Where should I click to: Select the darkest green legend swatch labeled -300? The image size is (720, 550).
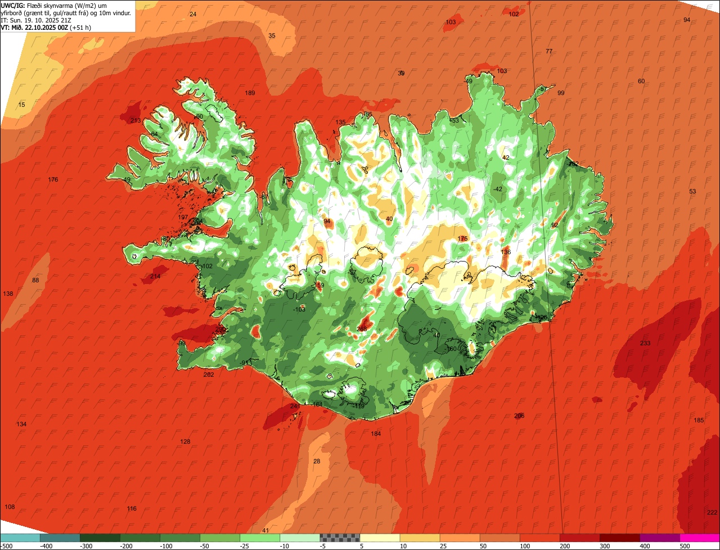pyautogui.click(x=100, y=538)
